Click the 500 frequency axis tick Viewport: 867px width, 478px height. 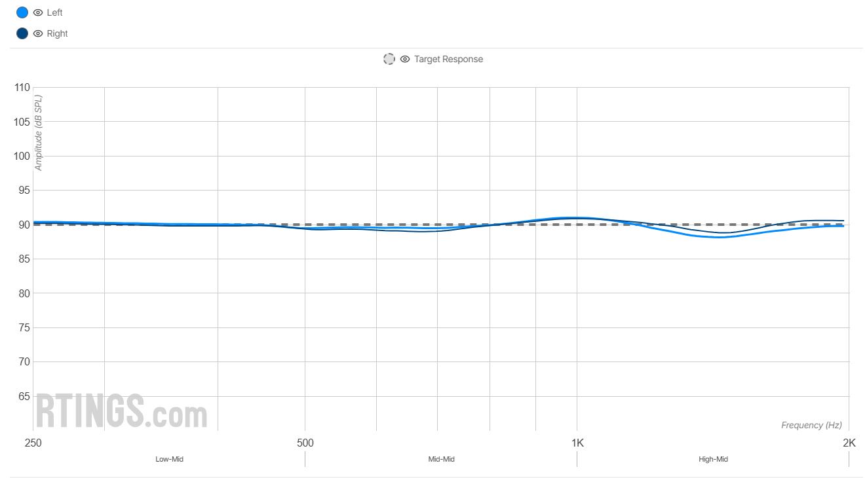coord(305,443)
